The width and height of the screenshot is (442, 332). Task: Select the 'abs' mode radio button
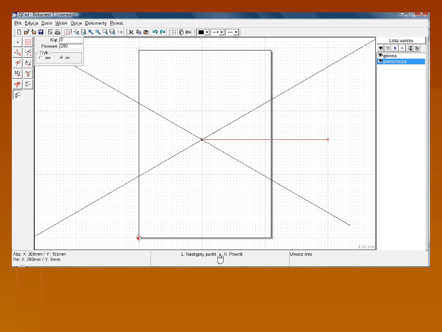point(41,58)
